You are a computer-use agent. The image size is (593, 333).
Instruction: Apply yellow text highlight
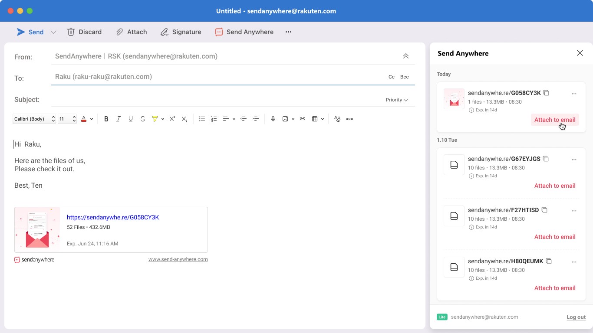pos(155,119)
